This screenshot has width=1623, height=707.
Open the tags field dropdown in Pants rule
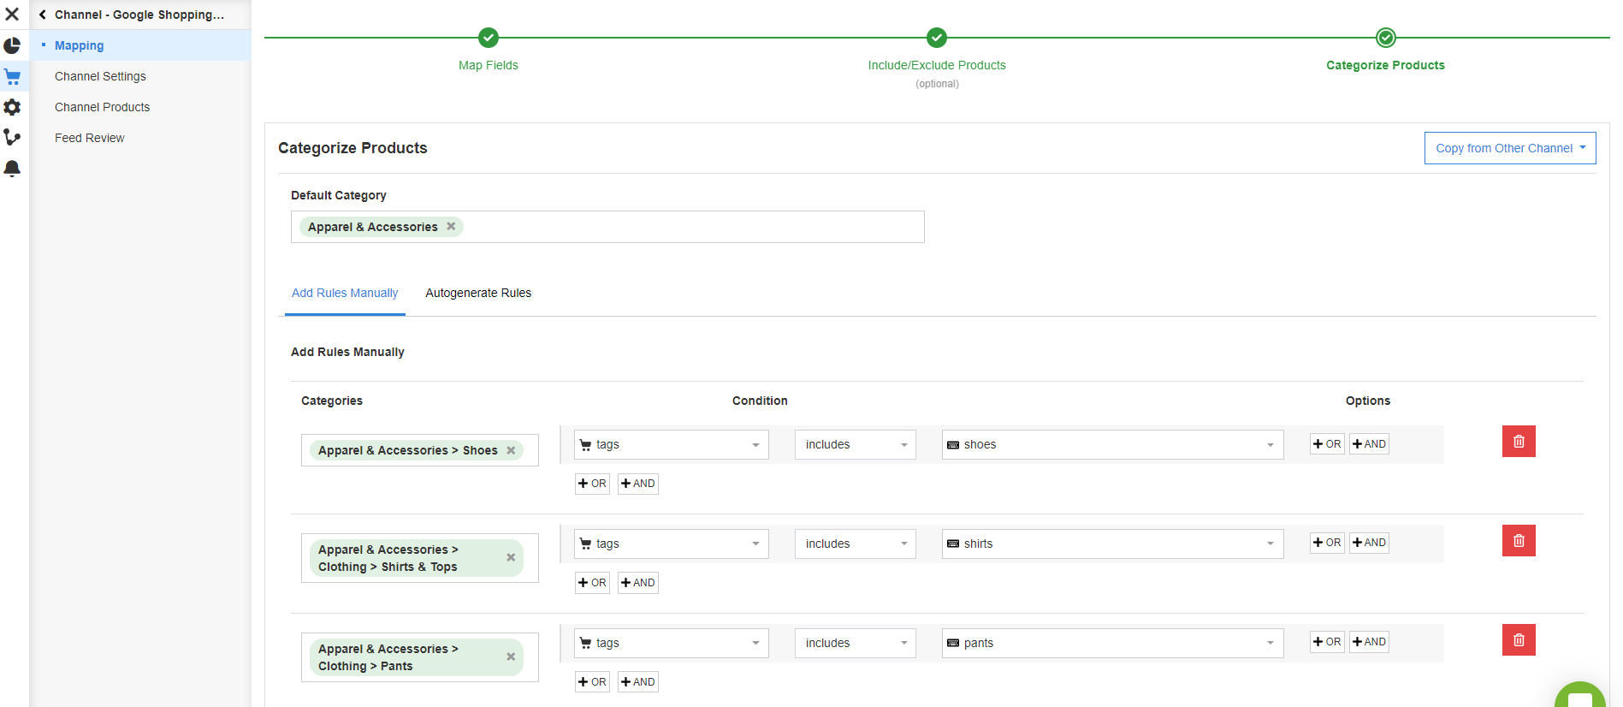coord(672,643)
